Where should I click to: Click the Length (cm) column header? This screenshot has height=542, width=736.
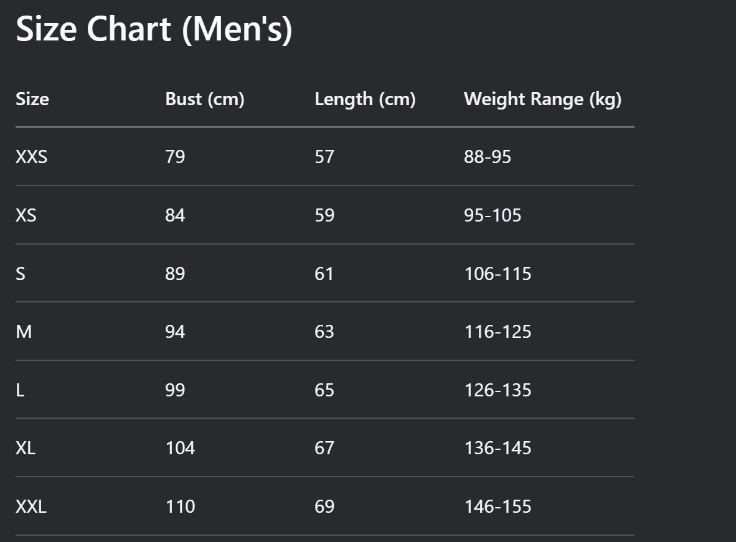point(365,99)
